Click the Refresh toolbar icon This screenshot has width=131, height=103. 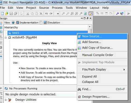tap(85, 14)
